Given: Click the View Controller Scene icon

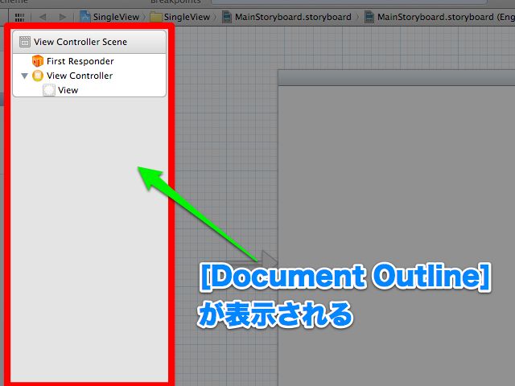Looking at the screenshot, I should click(25, 42).
